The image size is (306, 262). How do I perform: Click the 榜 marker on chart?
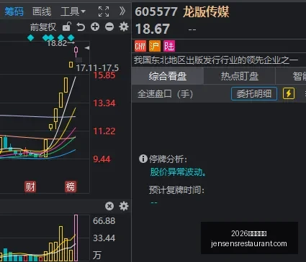[x=71, y=187]
